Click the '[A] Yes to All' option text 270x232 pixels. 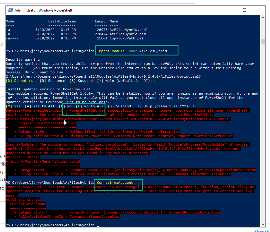(40, 106)
